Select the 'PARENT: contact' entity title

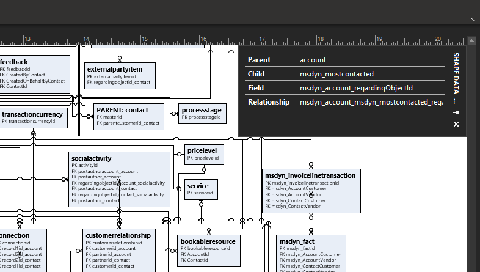pyautogui.click(x=123, y=110)
